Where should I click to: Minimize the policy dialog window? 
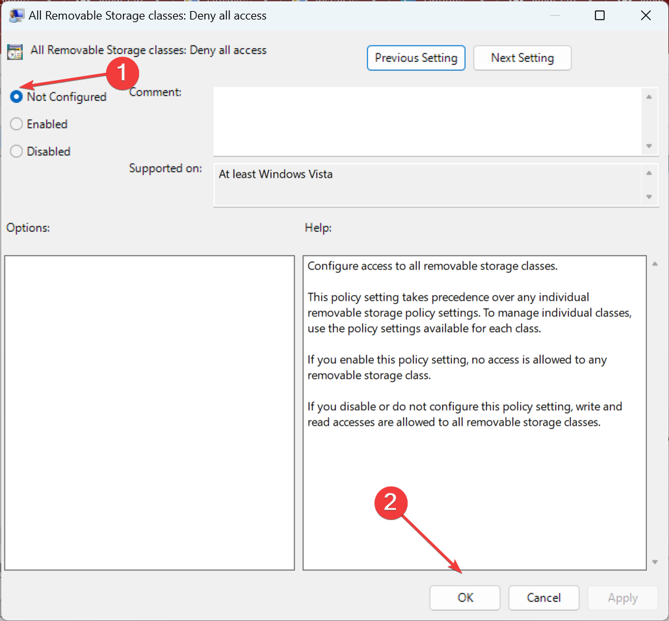point(554,16)
